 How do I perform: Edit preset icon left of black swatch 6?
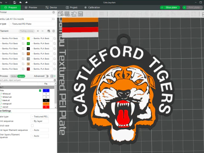(x=23, y=48)
